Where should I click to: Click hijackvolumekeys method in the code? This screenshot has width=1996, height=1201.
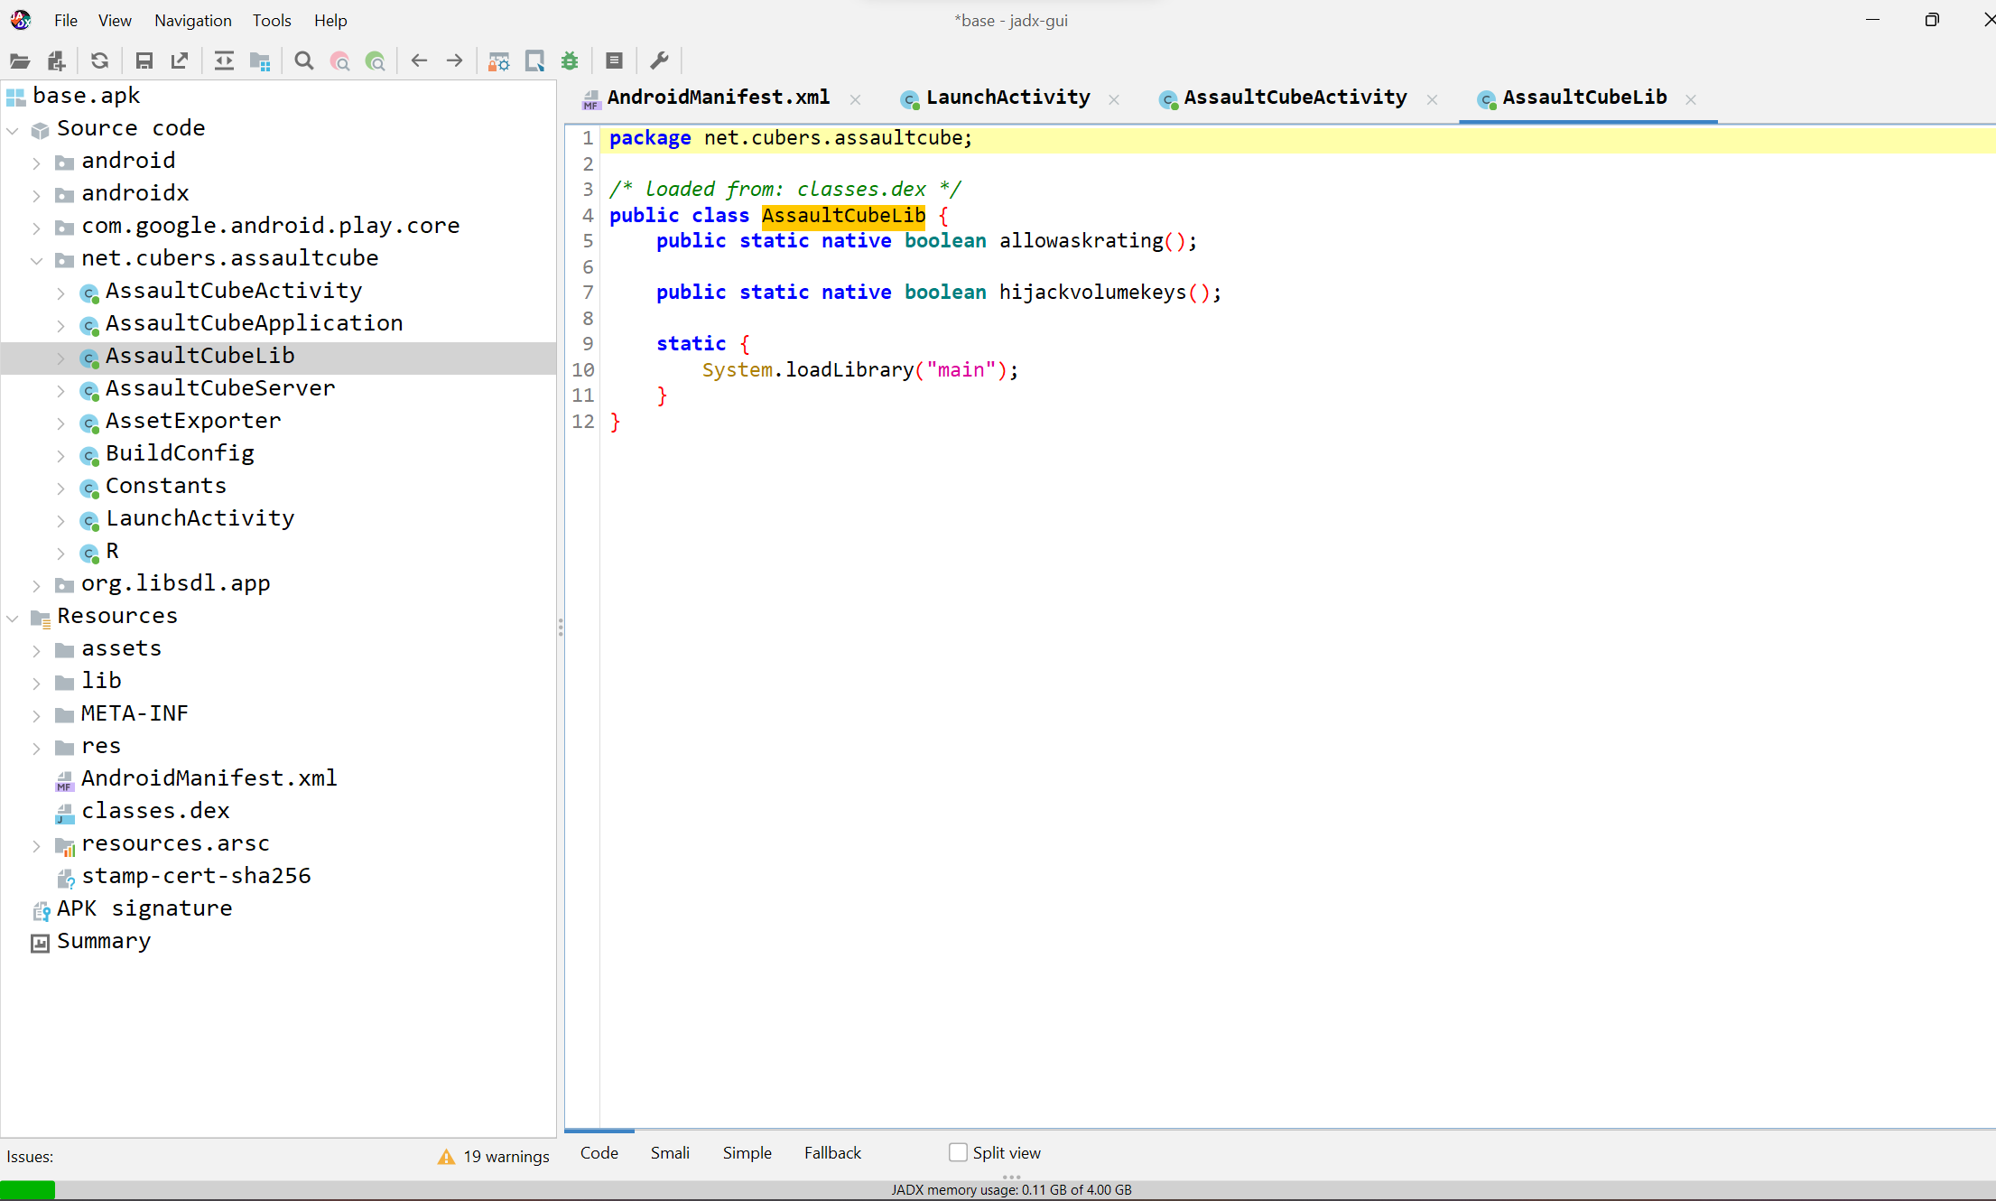pyautogui.click(x=1092, y=293)
